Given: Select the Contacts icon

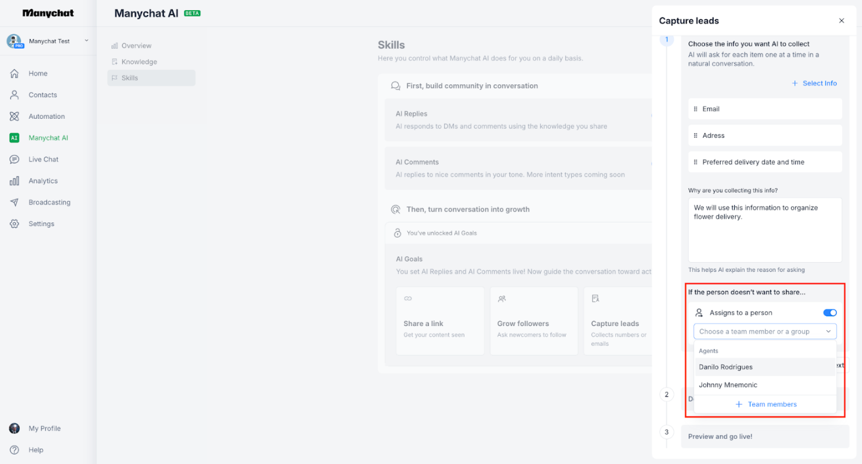Looking at the screenshot, I should [14, 95].
